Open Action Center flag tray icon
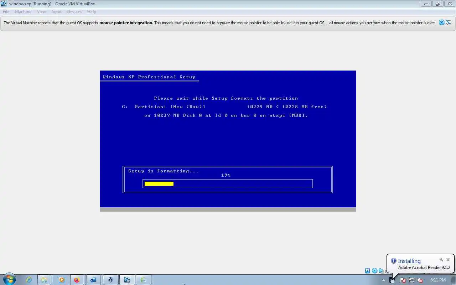The image size is (456, 285). 403,280
